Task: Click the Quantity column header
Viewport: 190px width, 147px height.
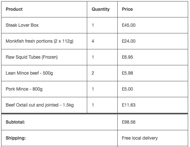Action: (x=101, y=9)
